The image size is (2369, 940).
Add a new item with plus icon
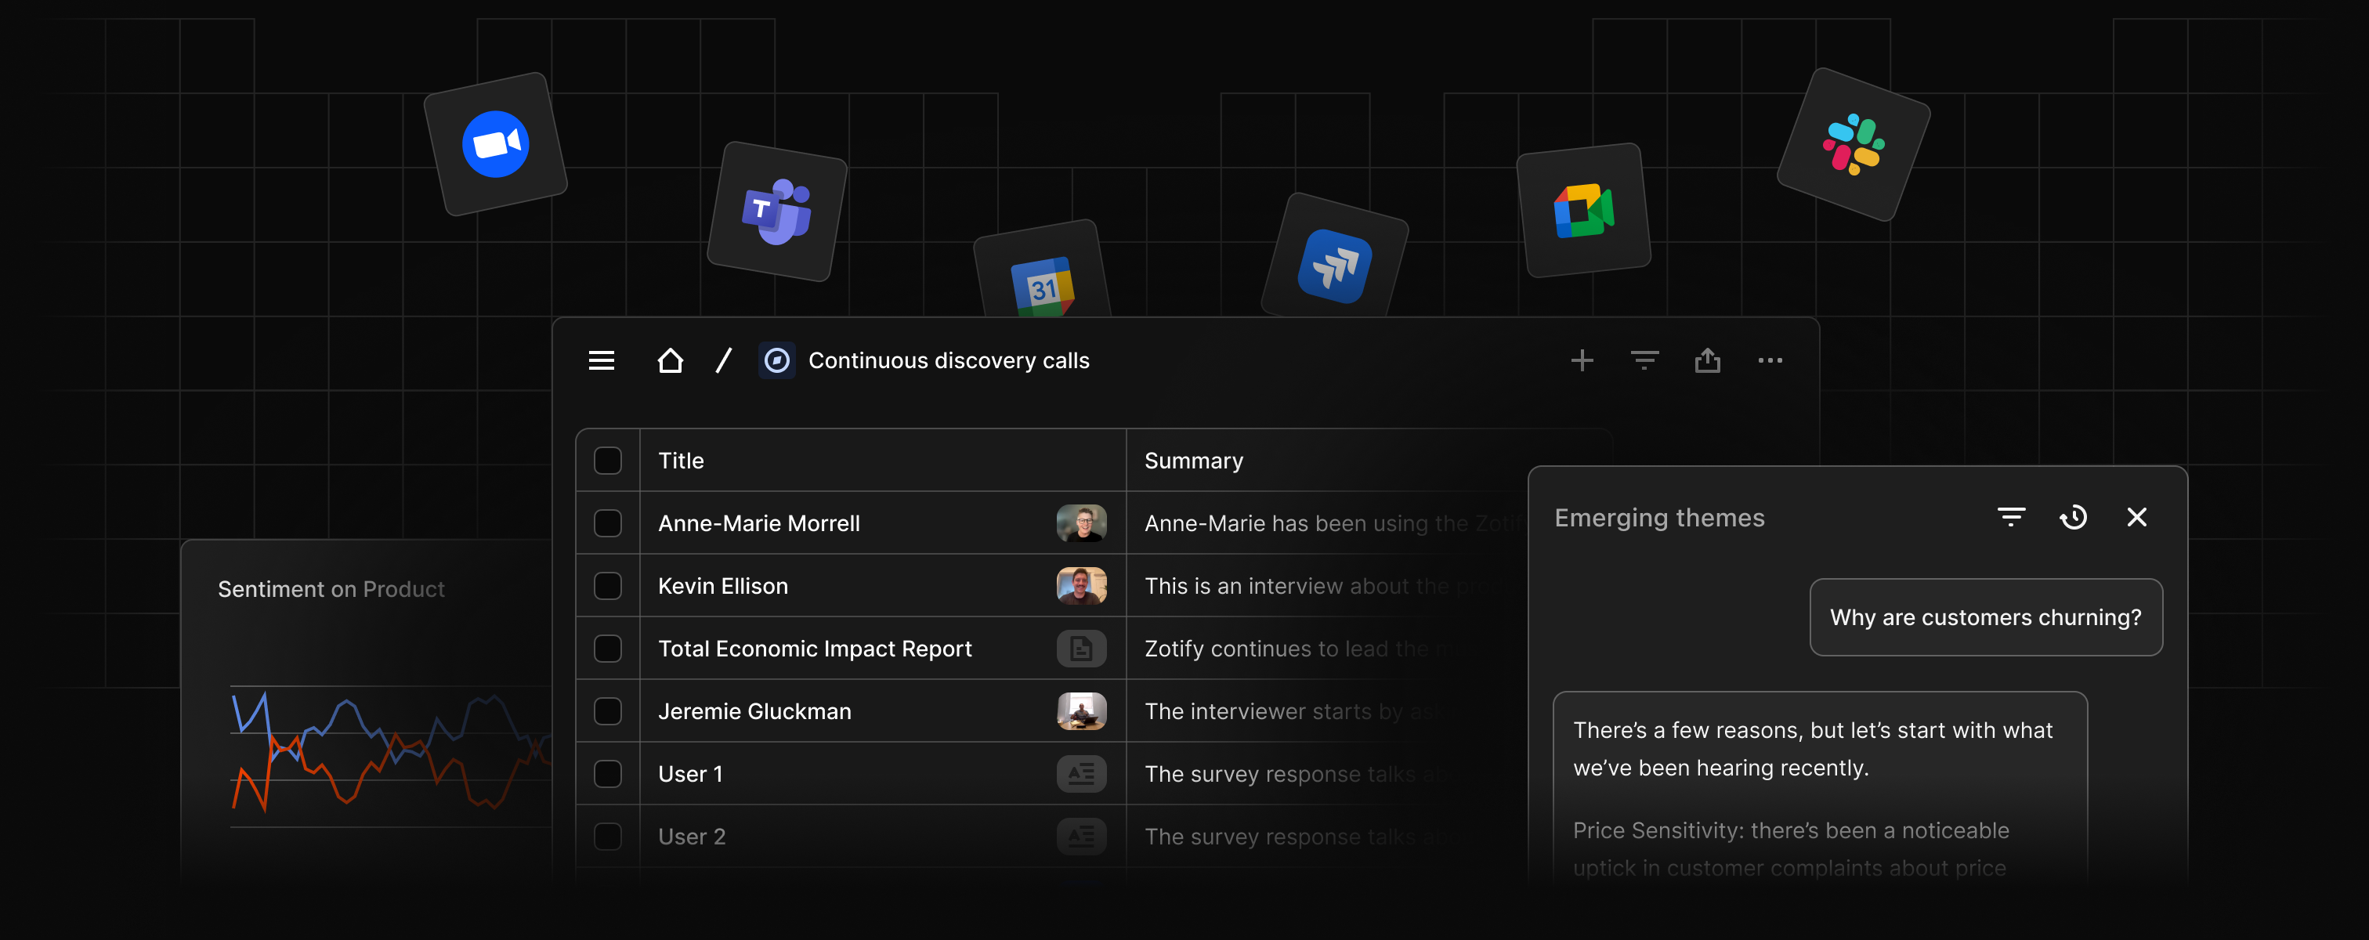tap(1582, 360)
